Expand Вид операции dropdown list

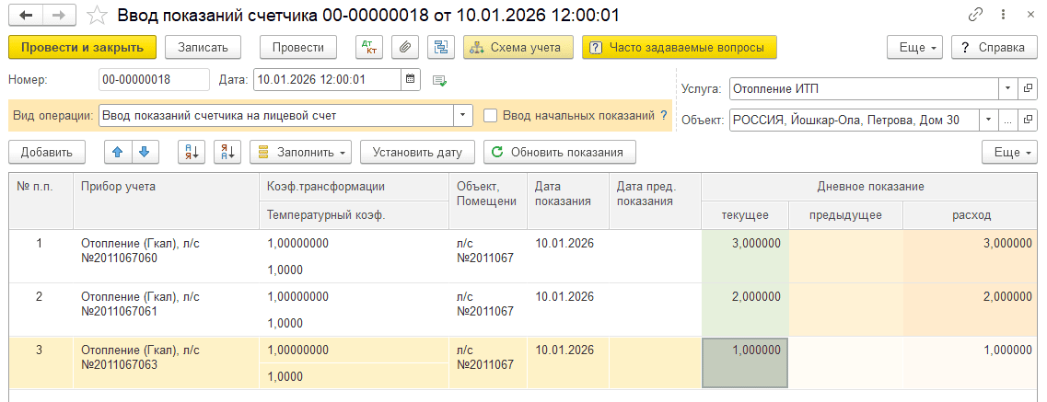tap(463, 115)
